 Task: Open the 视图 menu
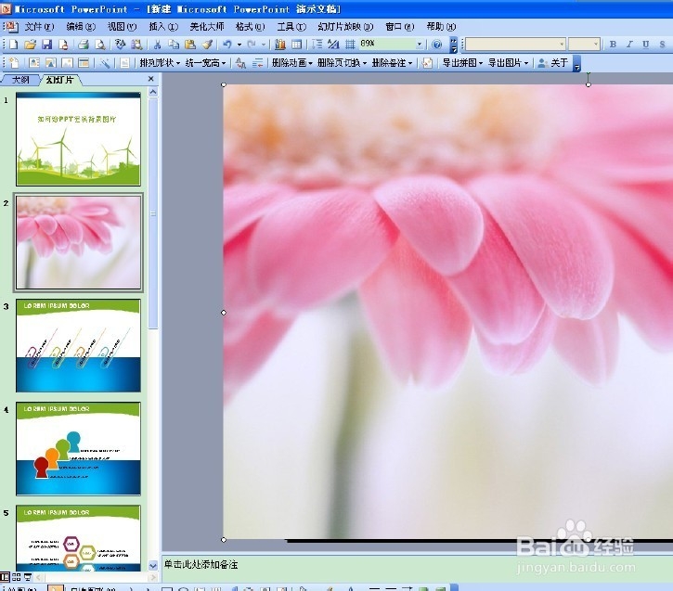coord(122,27)
